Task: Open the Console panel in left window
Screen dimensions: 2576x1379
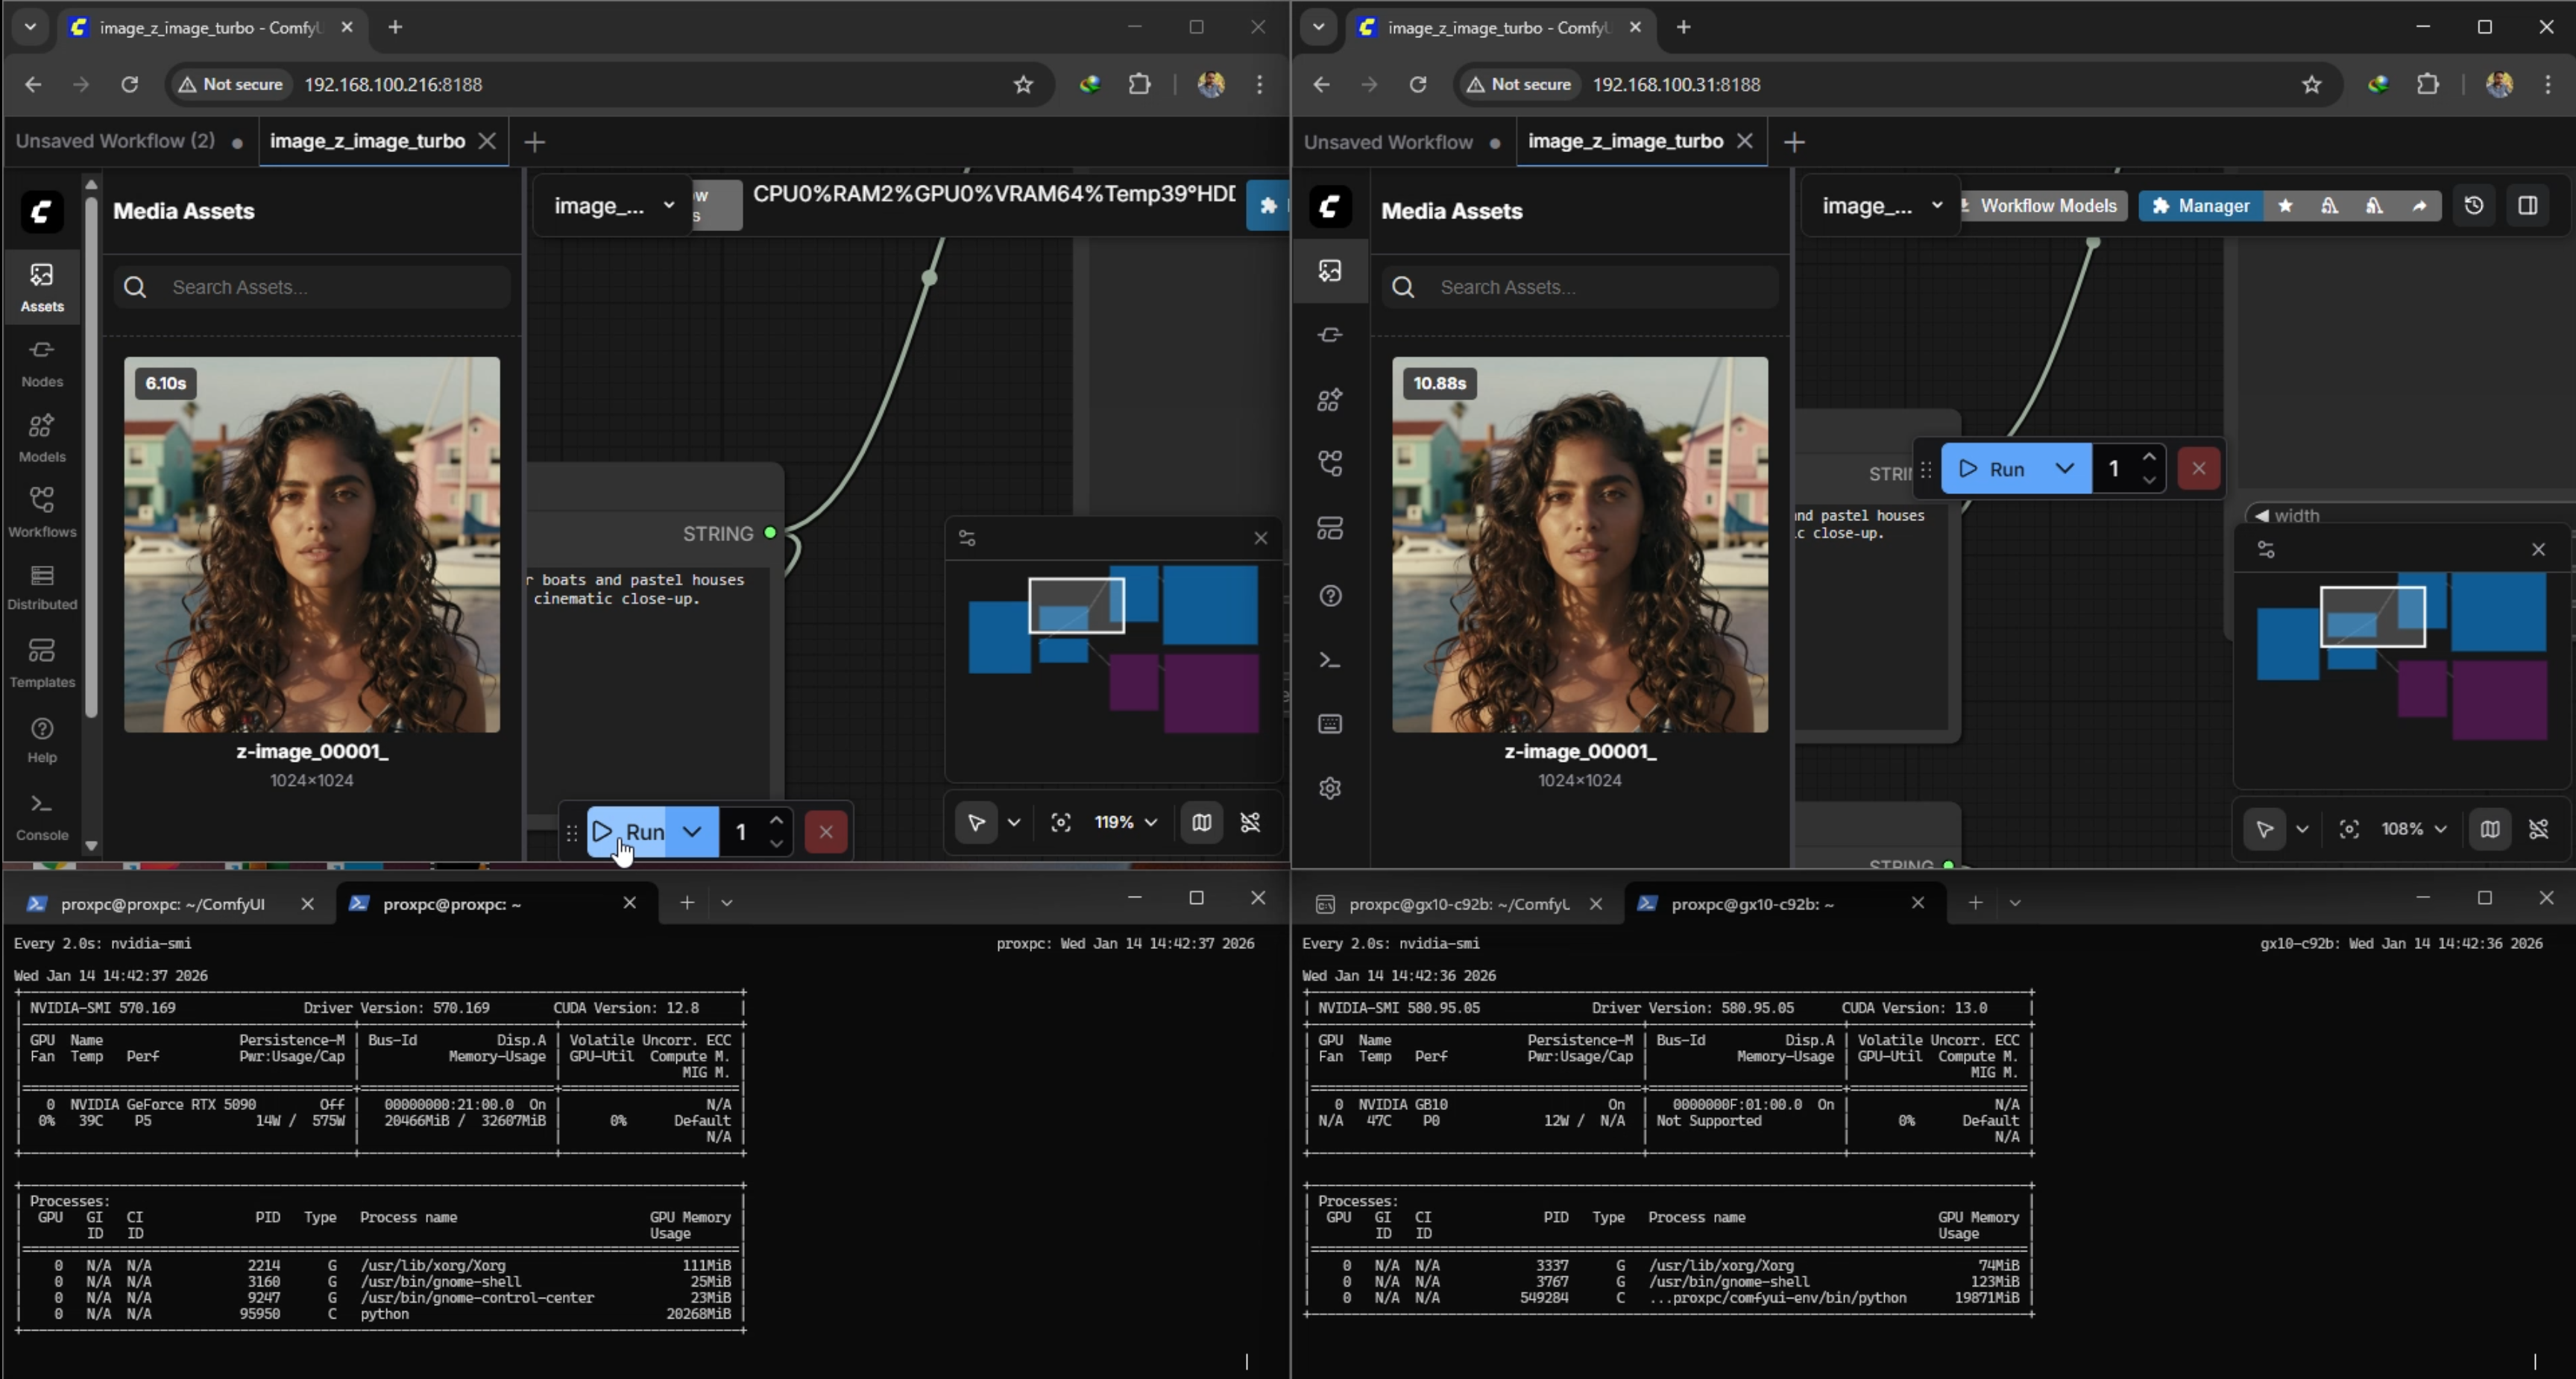Action: 42,816
